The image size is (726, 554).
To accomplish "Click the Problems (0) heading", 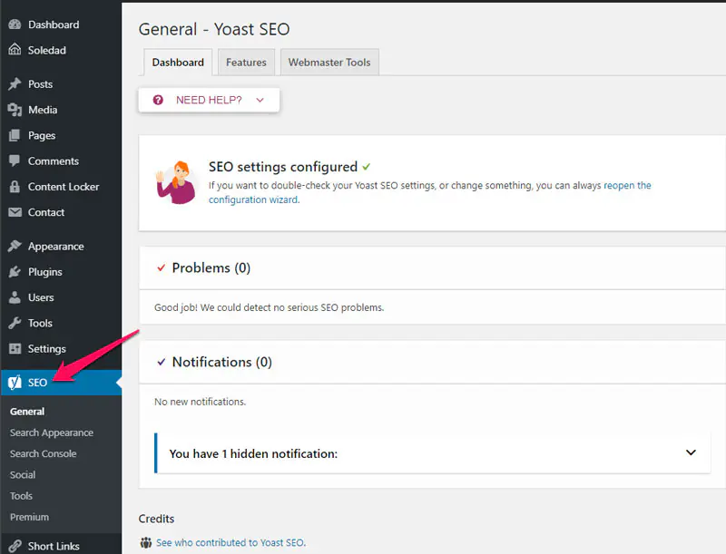I will (x=211, y=267).
